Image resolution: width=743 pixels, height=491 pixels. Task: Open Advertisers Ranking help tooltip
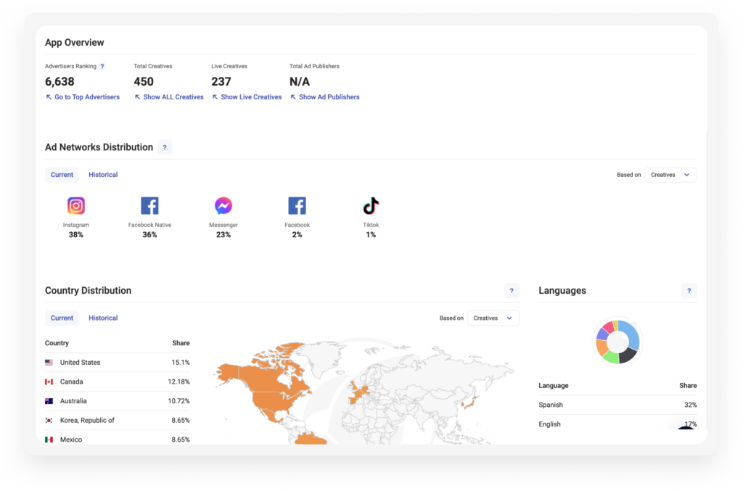point(102,66)
